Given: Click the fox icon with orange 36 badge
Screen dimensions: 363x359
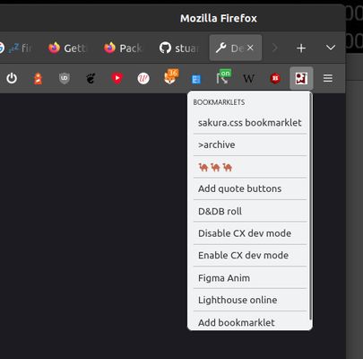Looking at the screenshot, I should (x=170, y=76).
